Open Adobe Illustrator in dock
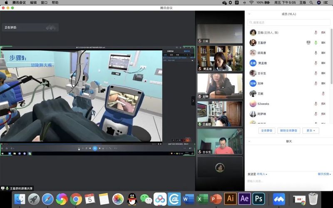The width and height of the screenshot is (333, 208). click(230, 199)
